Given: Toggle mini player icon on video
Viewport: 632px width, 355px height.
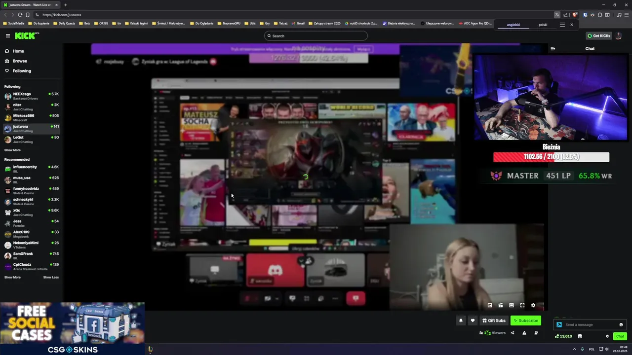Looking at the screenshot, I should [x=490, y=305].
